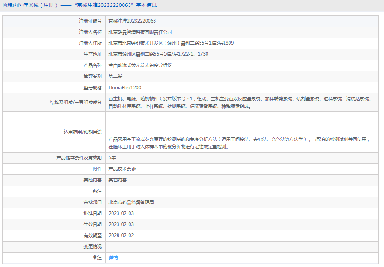384x267 pixels.
Task: Select the 生效日期 value 2023-02-03
Action: click(121, 225)
